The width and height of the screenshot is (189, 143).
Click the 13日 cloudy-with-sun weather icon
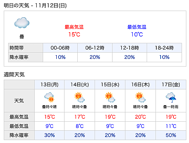(49, 97)
